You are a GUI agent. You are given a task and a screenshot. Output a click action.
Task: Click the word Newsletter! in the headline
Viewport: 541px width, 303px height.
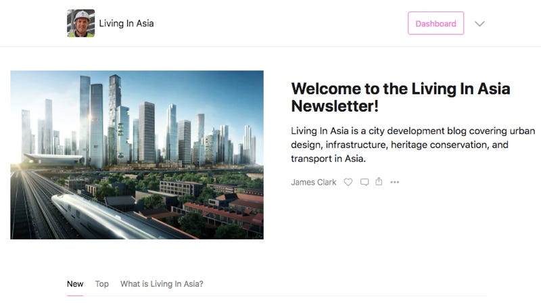(335, 106)
